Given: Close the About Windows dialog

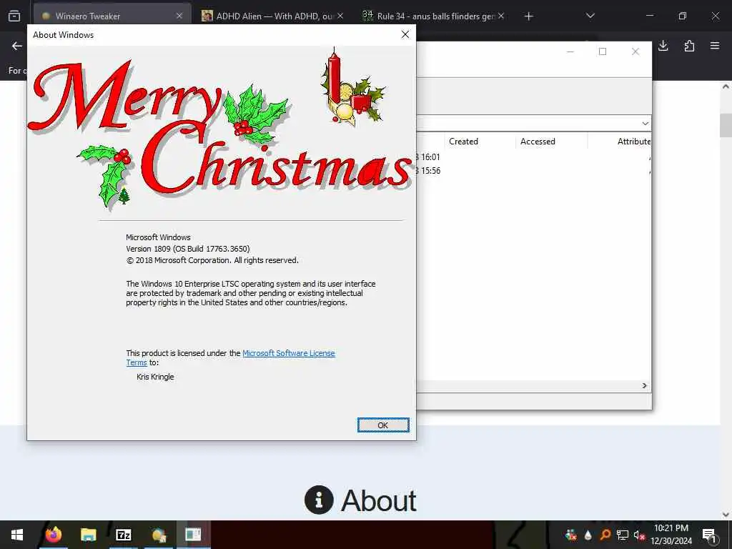Looking at the screenshot, I should [405, 34].
